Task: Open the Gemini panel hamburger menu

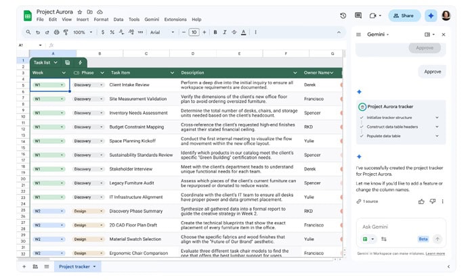Action: pyautogui.click(x=358, y=34)
